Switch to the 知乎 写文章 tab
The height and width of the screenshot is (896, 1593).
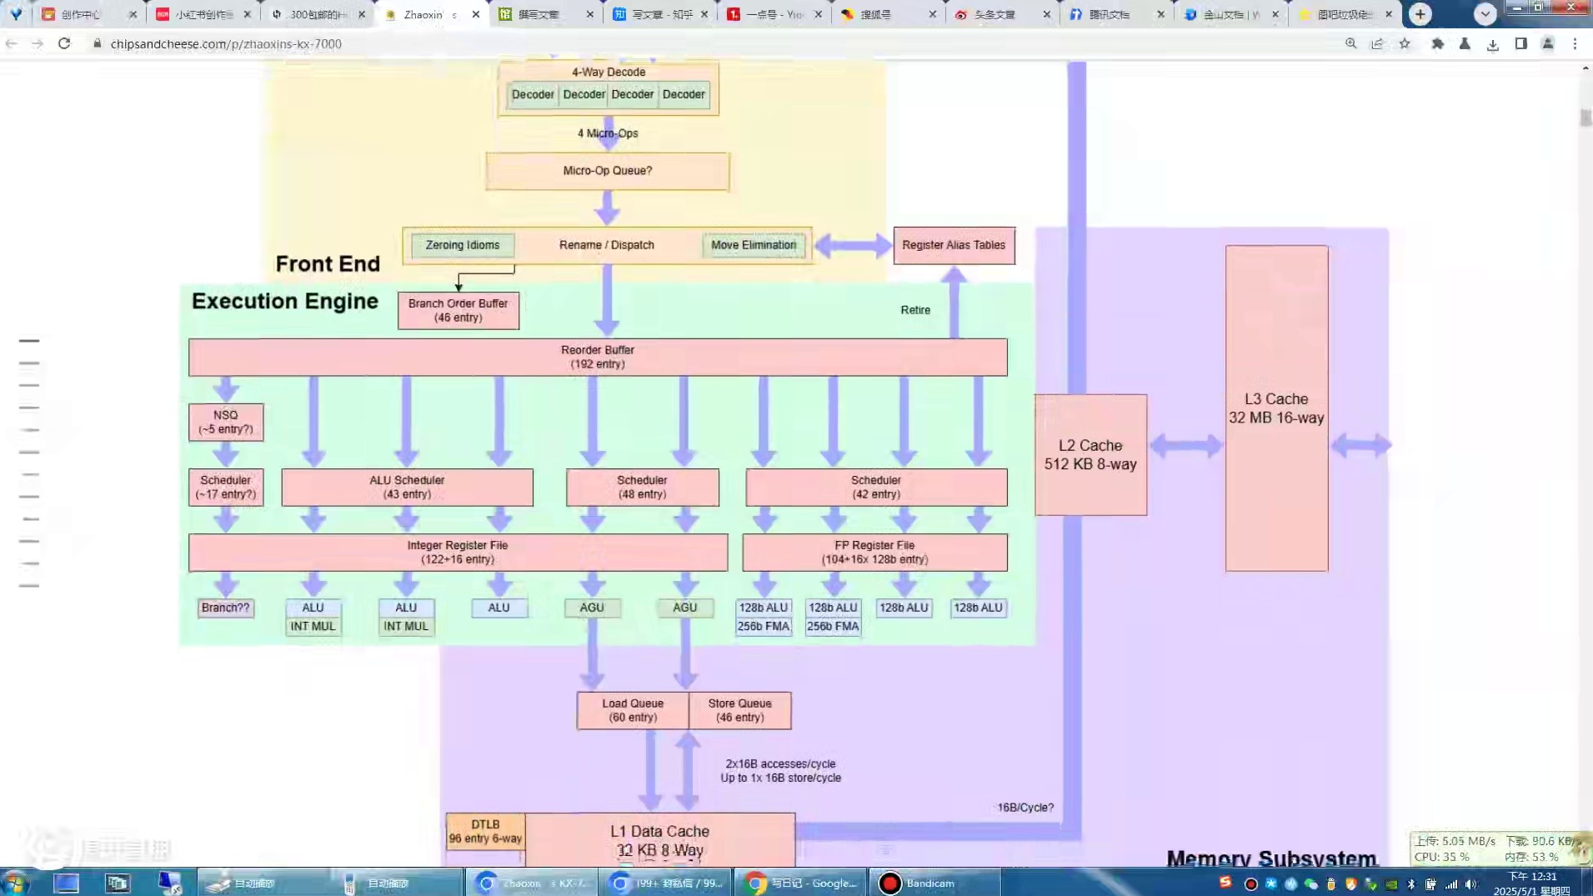pos(658,14)
